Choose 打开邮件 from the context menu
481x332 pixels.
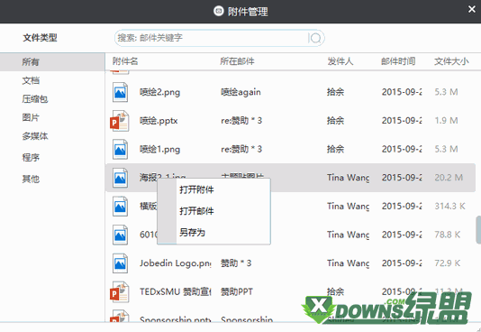tap(196, 211)
